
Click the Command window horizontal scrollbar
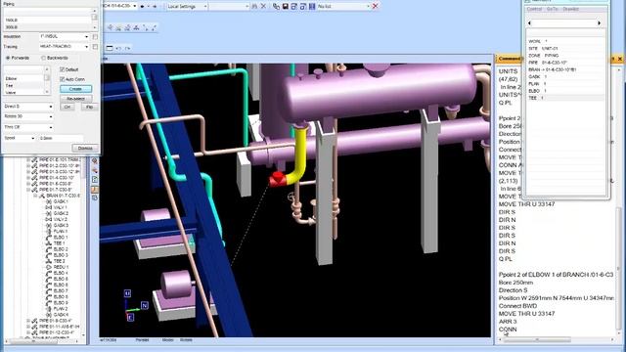557,340
